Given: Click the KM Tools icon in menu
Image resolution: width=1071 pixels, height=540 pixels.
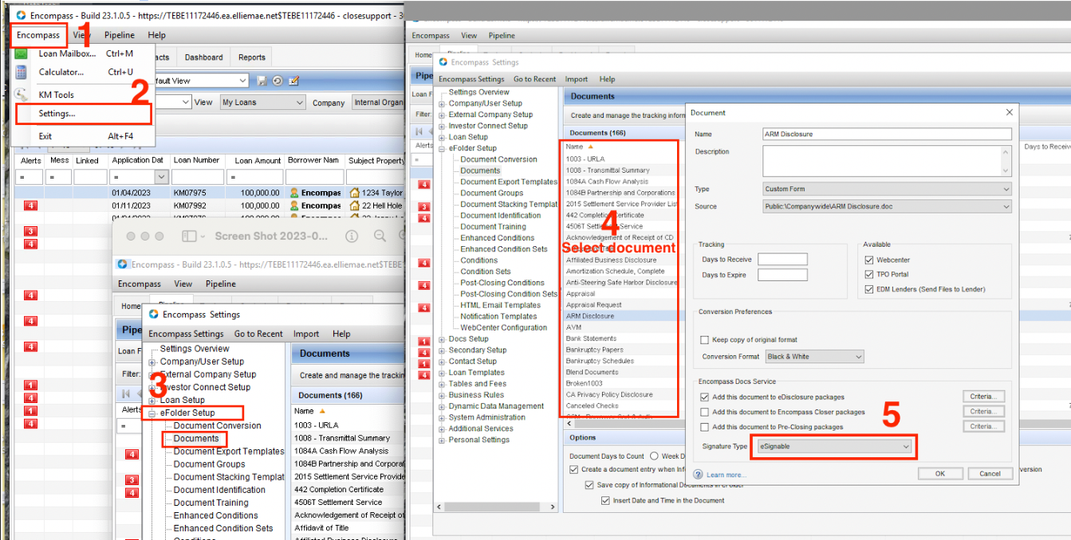Looking at the screenshot, I should tap(21, 95).
